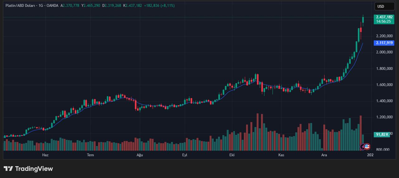This screenshot has width=399, height=178.
Task: Click the green current price label 2.437,182
Action: tap(384, 17)
